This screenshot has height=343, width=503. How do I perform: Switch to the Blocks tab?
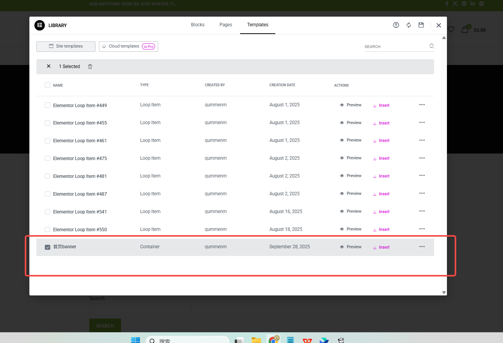click(198, 25)
